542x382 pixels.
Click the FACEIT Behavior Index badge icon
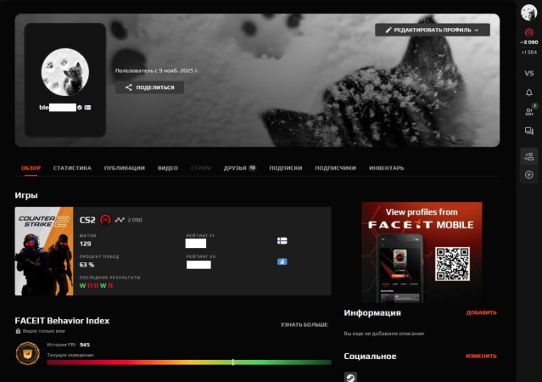coord(28,351)
